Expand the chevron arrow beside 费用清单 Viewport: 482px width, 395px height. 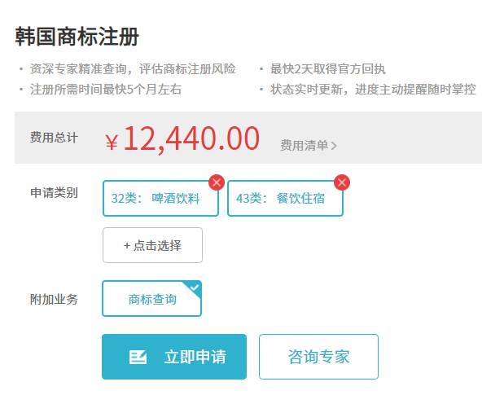(x=334, y=146)
